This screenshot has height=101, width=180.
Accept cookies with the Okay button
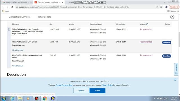(x=98, y=90)
